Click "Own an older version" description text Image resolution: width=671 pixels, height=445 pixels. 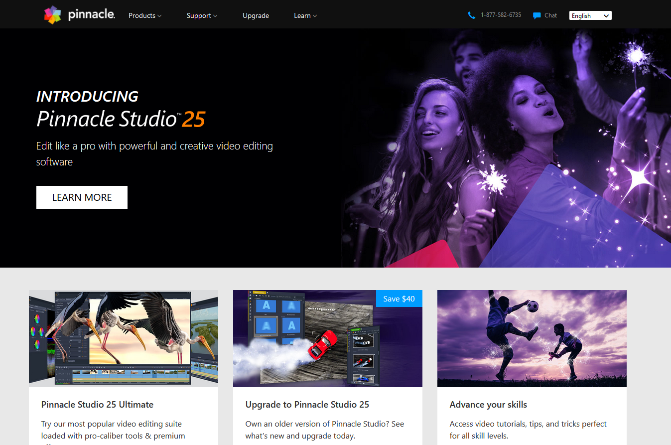[x=325, y=430]
